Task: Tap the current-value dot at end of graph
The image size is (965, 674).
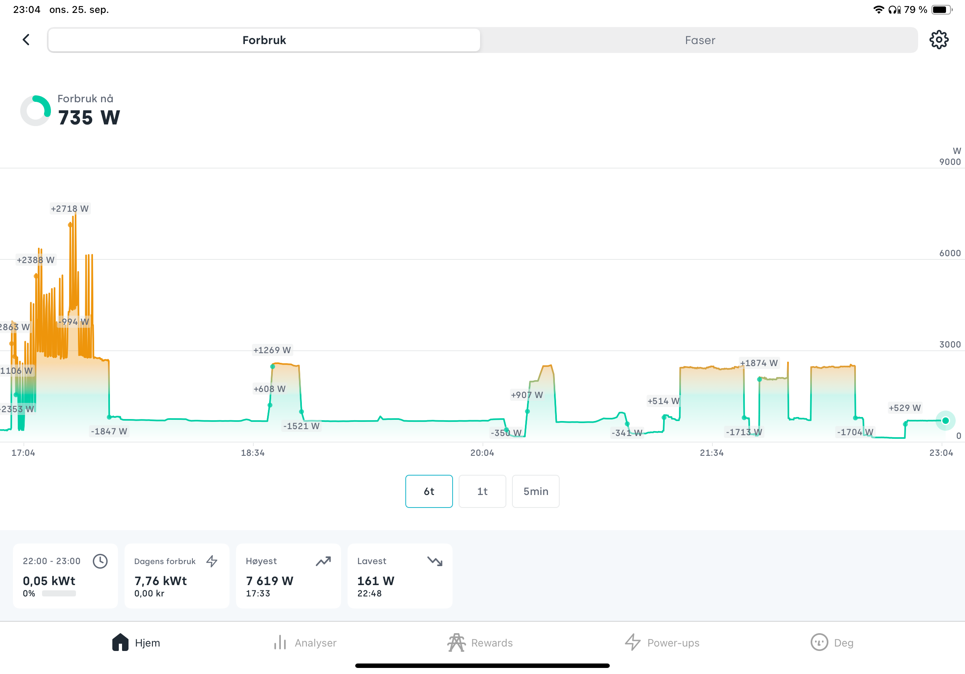Action: coord(945,421)
